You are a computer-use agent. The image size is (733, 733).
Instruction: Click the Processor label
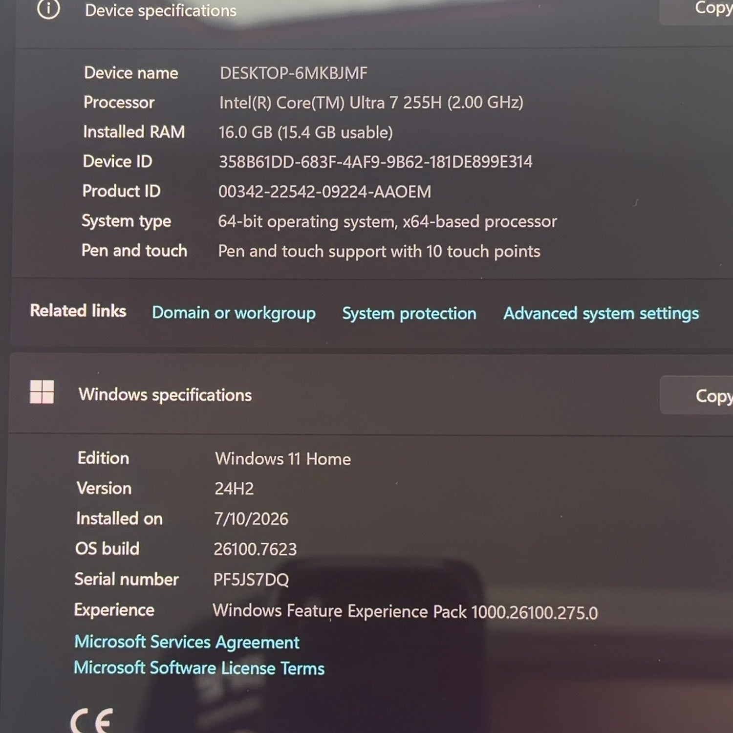coord(119,102)
